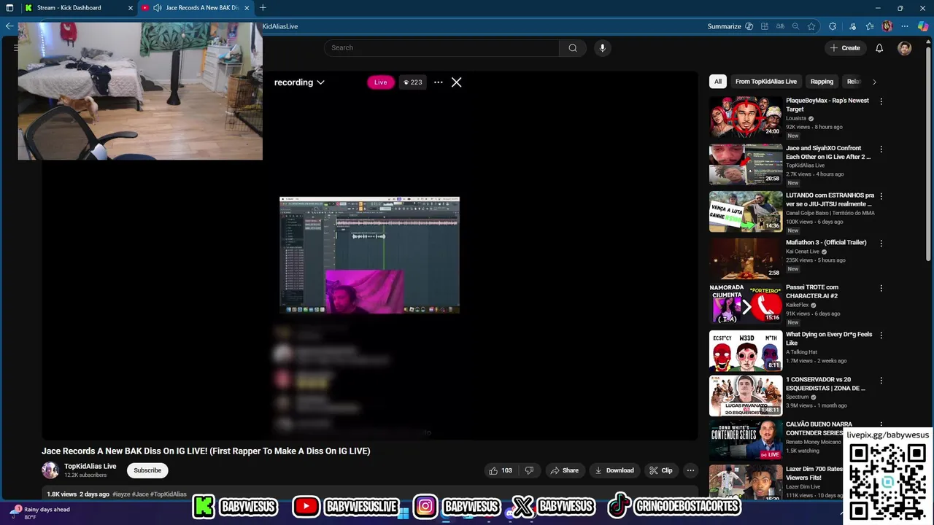The width and height of the screenshot is (934, 525).
Task: Open the favorites list icon
Action: click(870, 26)
